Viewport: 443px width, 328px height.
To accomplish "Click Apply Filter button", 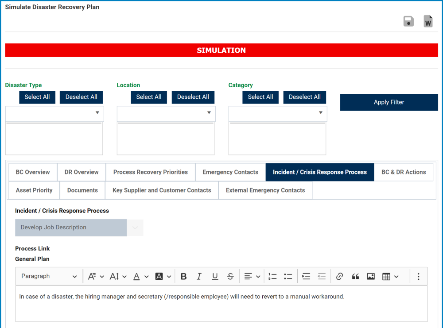I will coord(389,102).
